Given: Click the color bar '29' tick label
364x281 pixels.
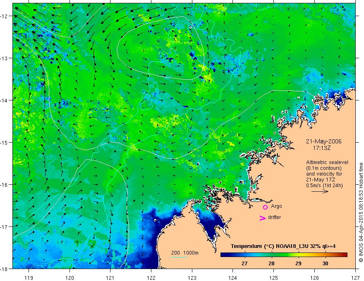Looking at the screenshot, I should click(298, 263).
